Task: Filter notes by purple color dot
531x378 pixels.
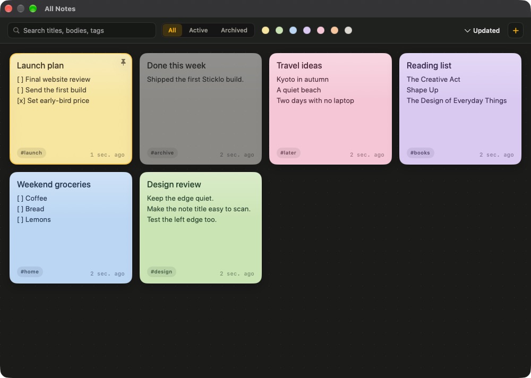Action: point(307,30)
